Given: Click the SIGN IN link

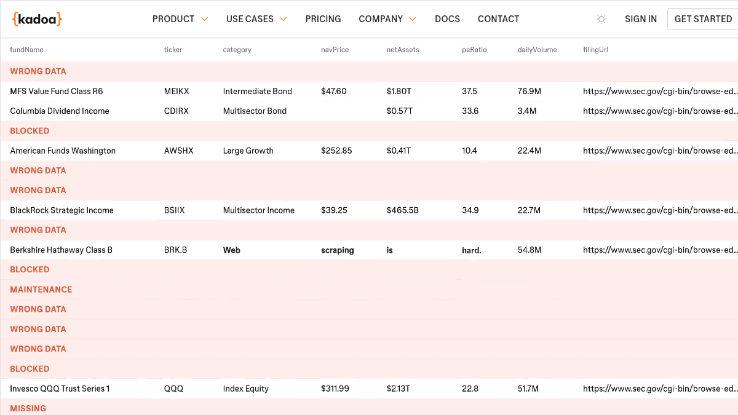Looking at the screenshot, I should click(641, 19).
